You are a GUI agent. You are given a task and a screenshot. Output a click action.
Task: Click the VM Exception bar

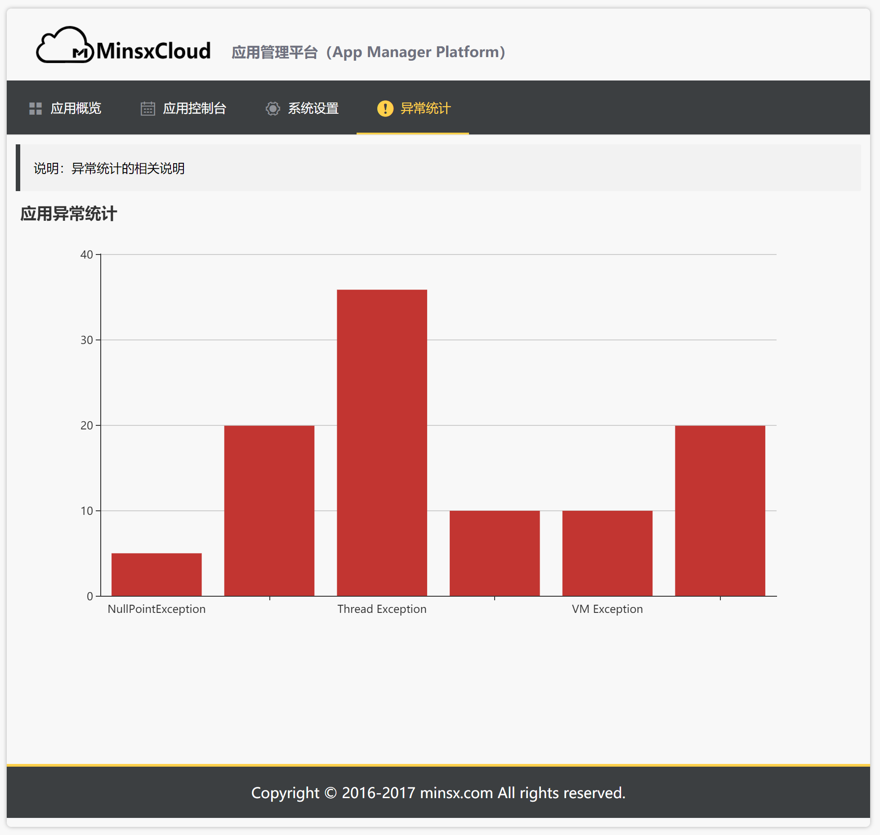click(x=607, y=553)
